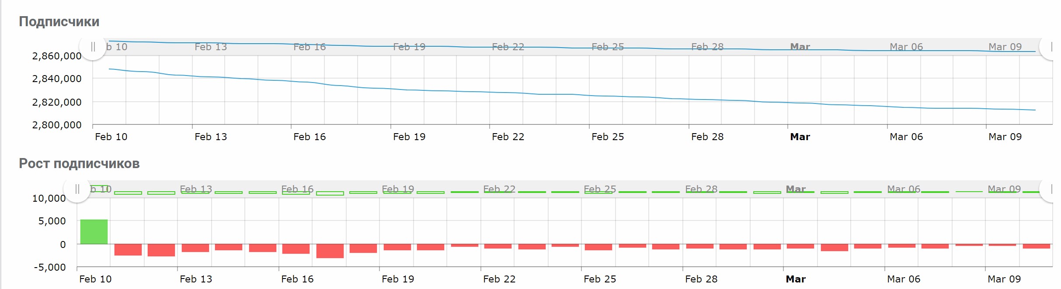Image resolution: width=1061 pixels, height=289 pixels.
Task: Click the green Feb 10 growth bar
Action: (94, 232)
